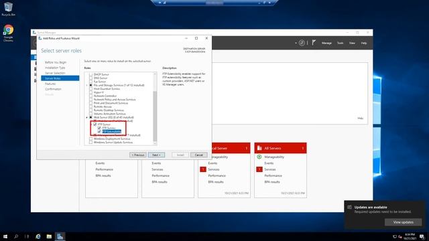Open the Action Center notification icon
429x241 pixels.
pyautogui.click(x=422, y=236)
